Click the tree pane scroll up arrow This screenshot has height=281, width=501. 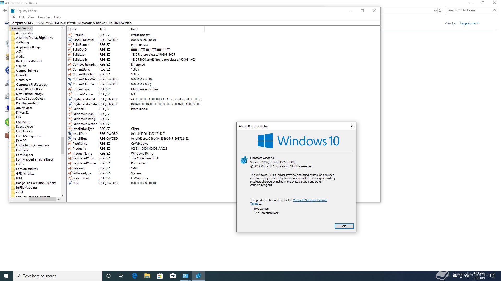point(62,28)
